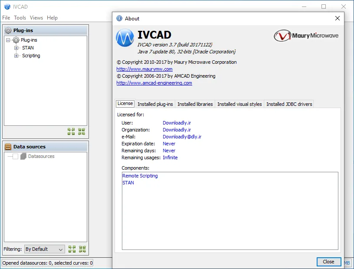This screenshot has width=354, height=269.
Task: Click the Plug-ins tree root gear icon
Action: tap(16, 40)
